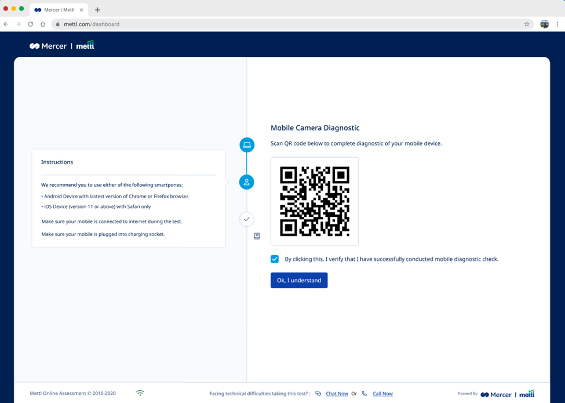
Task: Click the laptop step icon in the progress timeline
Action: click(247, 145)
